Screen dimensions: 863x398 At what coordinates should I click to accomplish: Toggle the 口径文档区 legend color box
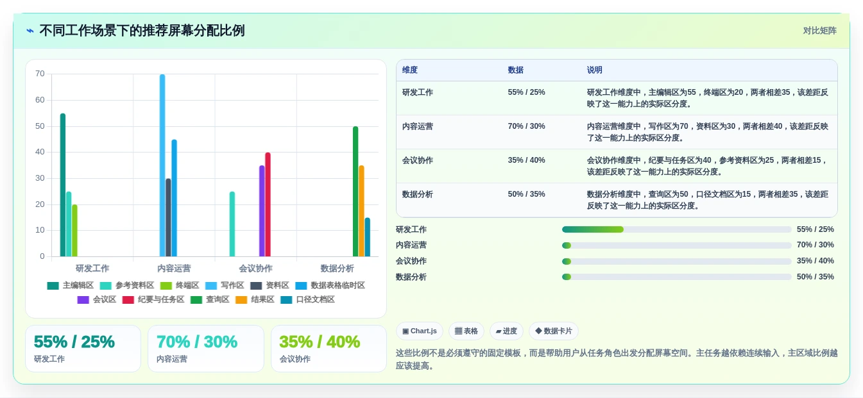point(286,299)
